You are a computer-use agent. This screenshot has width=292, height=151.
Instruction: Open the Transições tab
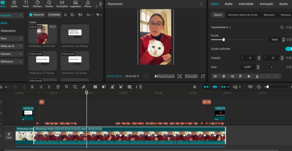pyautogui.click(x=62, y=4)
